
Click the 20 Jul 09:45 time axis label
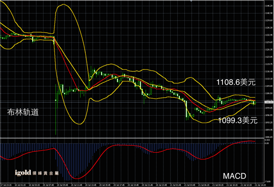[x=62, y=185]
